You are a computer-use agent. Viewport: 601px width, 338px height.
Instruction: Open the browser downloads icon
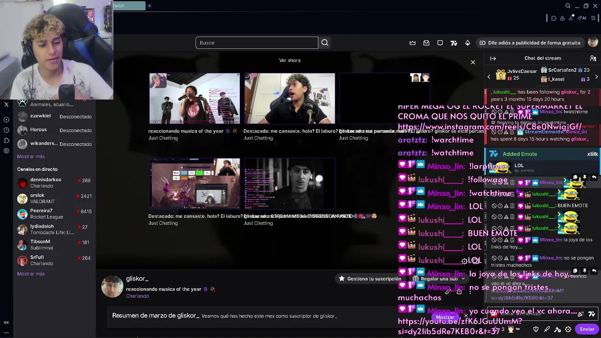[x=571, y=18]
